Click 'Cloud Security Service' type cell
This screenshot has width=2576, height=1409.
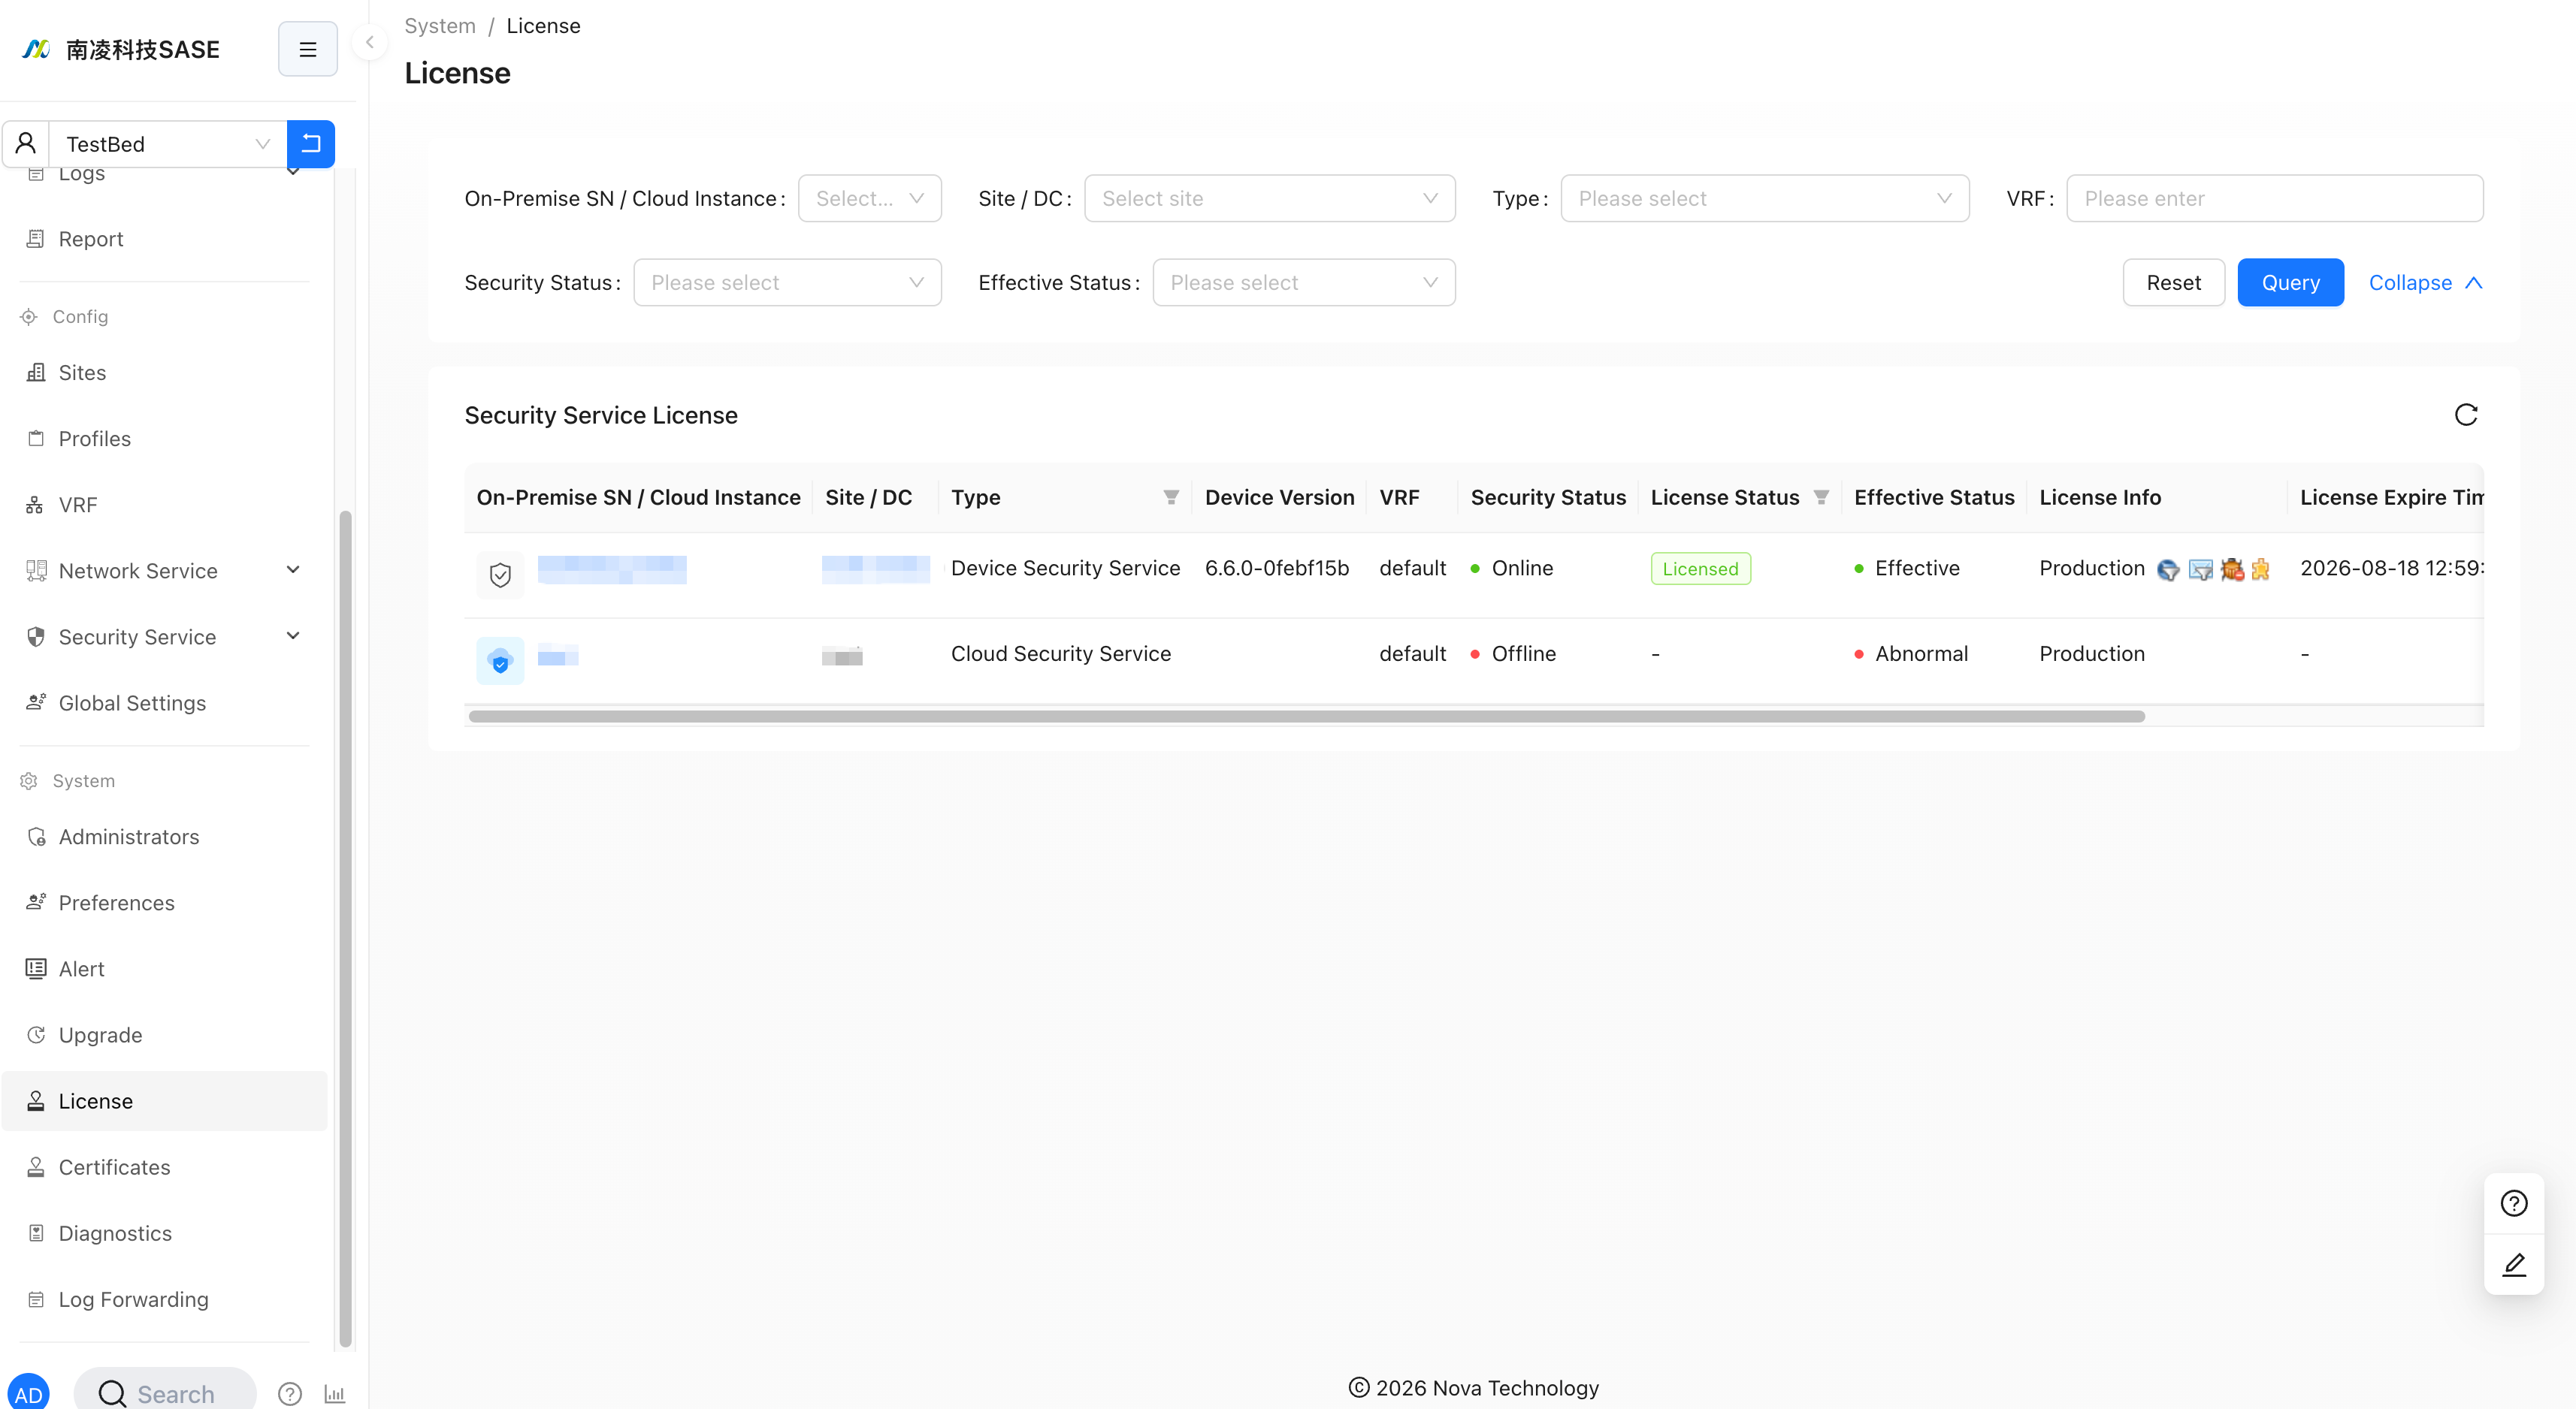point(1060,653)
